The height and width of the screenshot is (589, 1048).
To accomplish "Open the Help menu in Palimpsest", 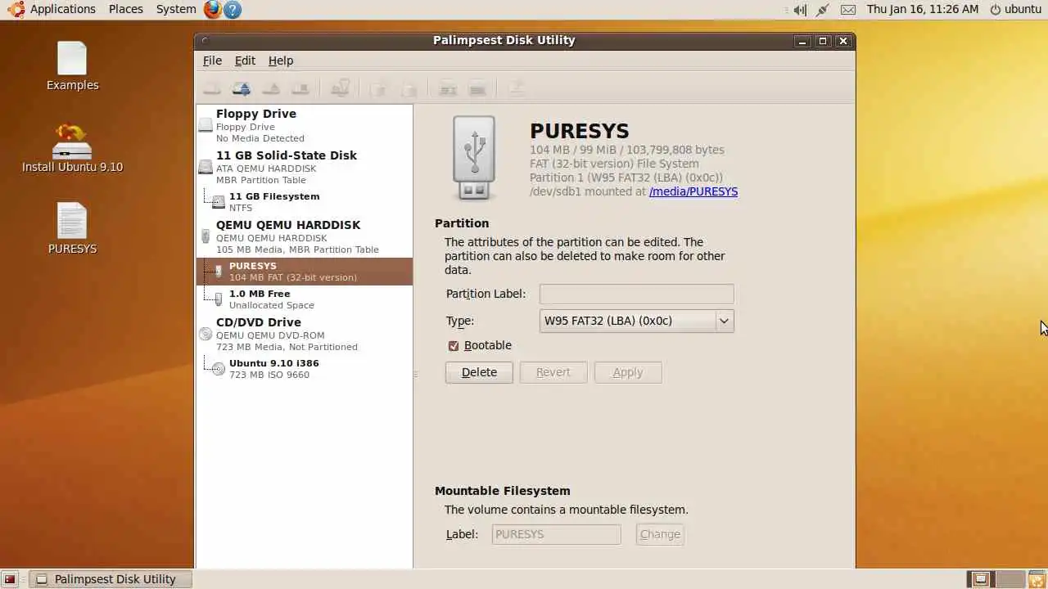I will tap(281, 61).
